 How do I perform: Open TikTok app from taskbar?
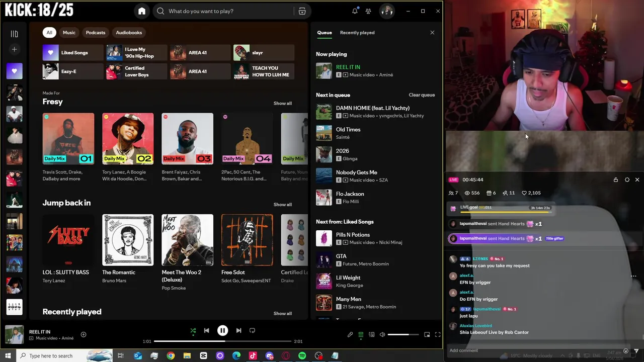coord(253,355)
